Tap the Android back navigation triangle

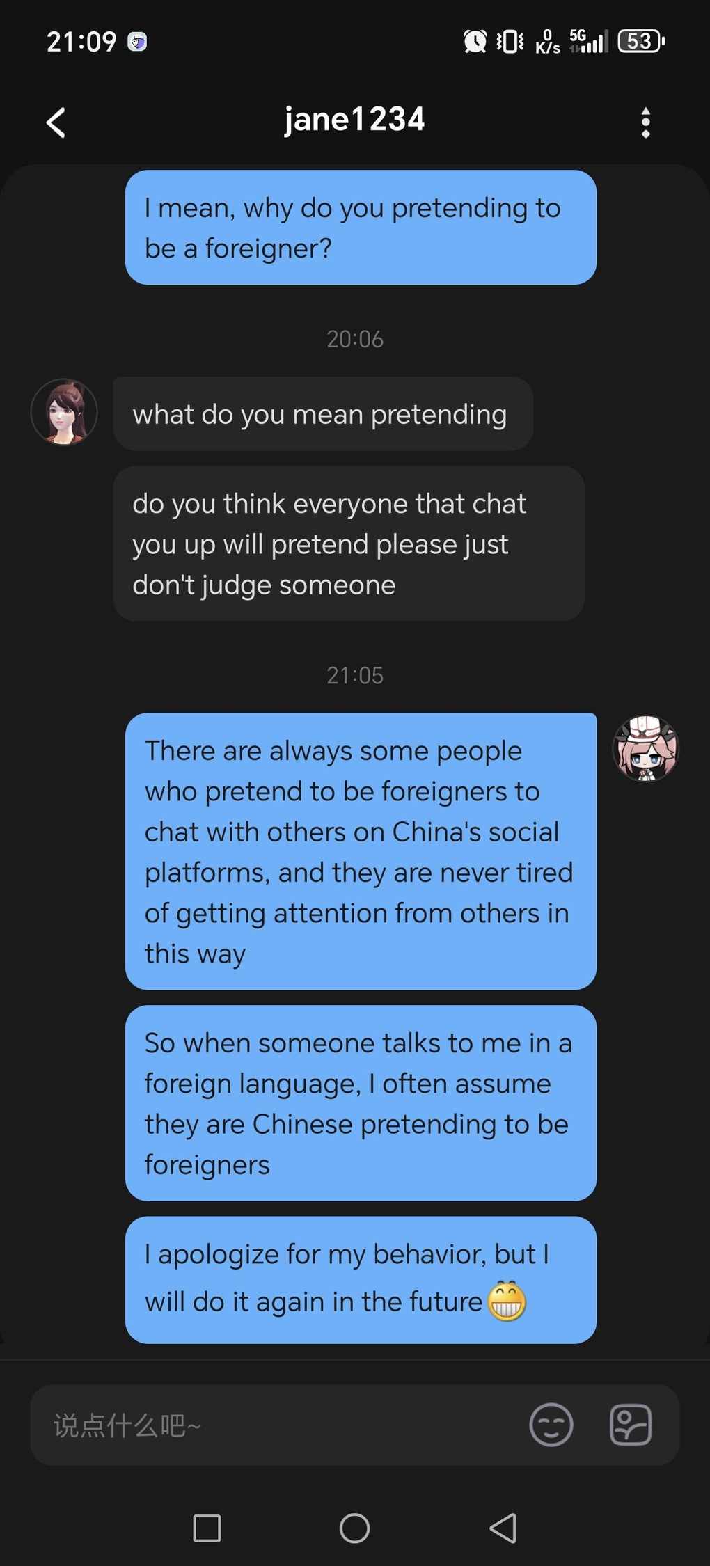coord(503,1528)
